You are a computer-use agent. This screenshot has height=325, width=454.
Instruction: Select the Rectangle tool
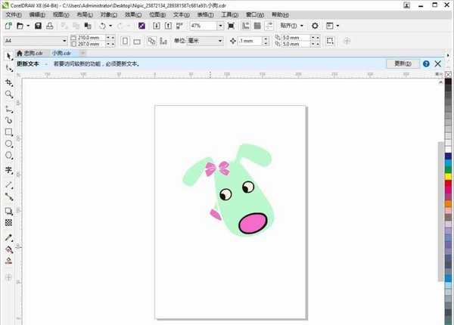coord(8,132)
